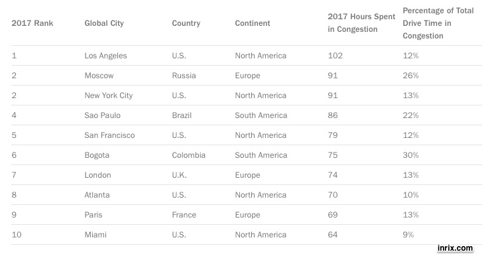Click the 2017 Rank column header

point(32,23)
